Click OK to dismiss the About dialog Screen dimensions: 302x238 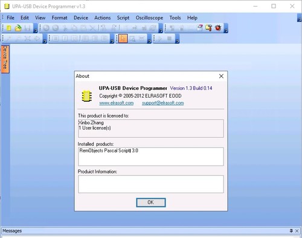[x=151, y=202]
